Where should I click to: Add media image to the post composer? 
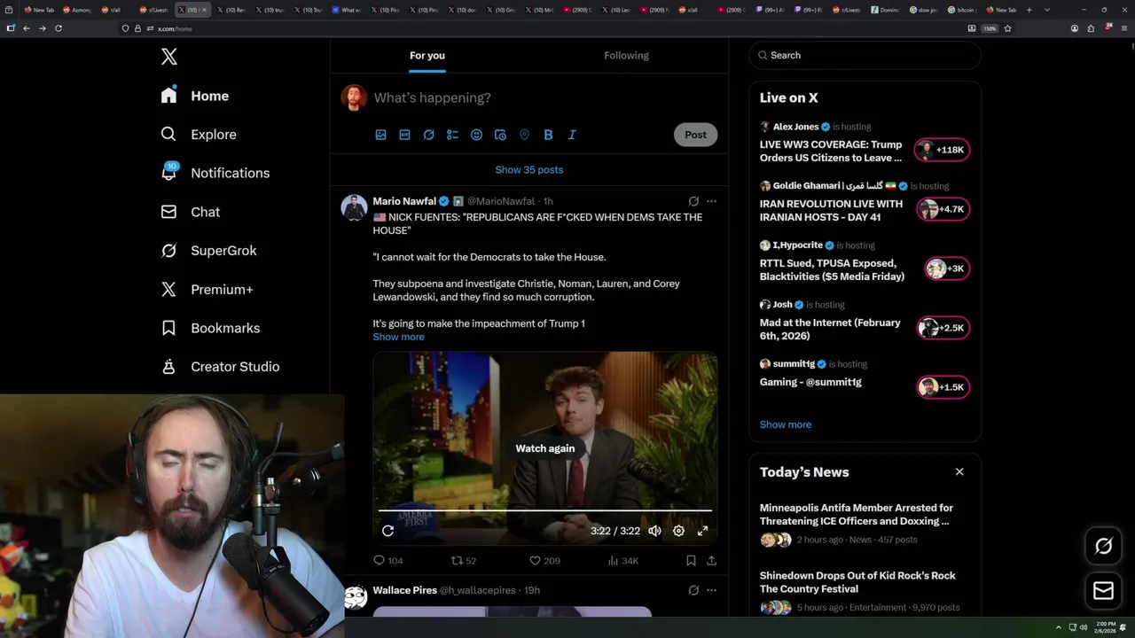[380, 135]
